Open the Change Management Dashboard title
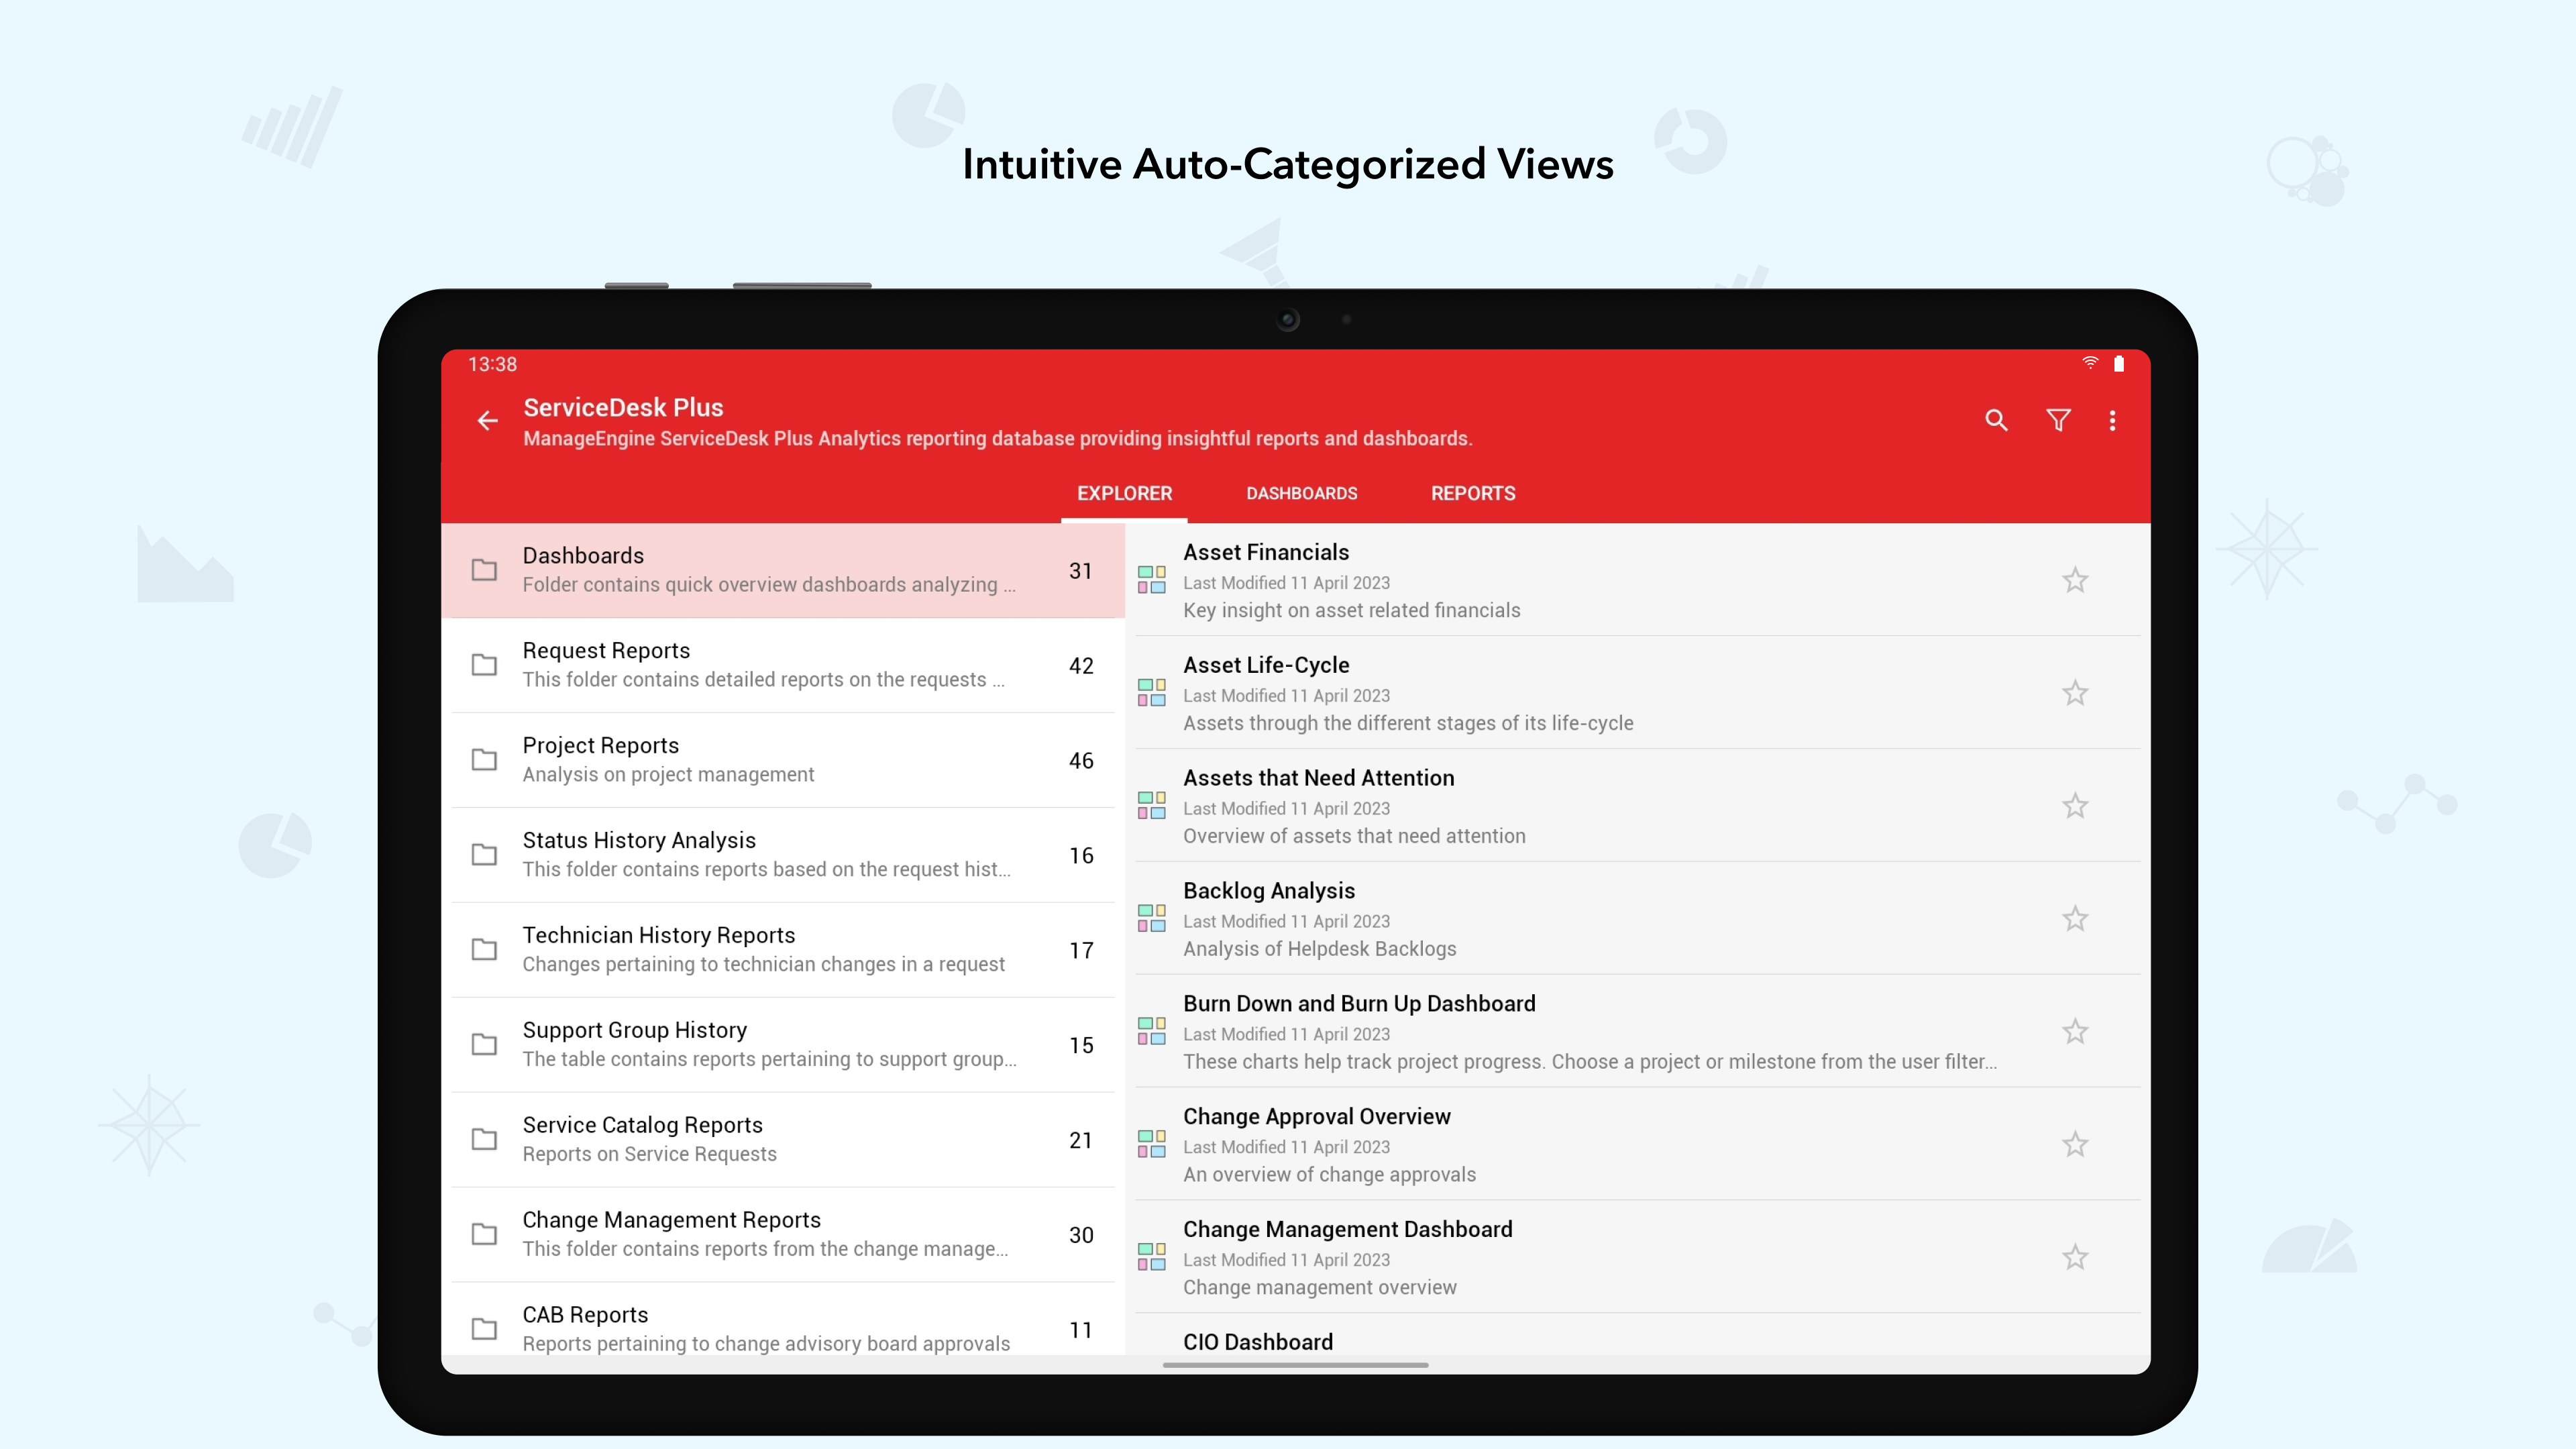Image resolution: width=2576 pixels, height=1449 pixels. coord(1347,1229)
